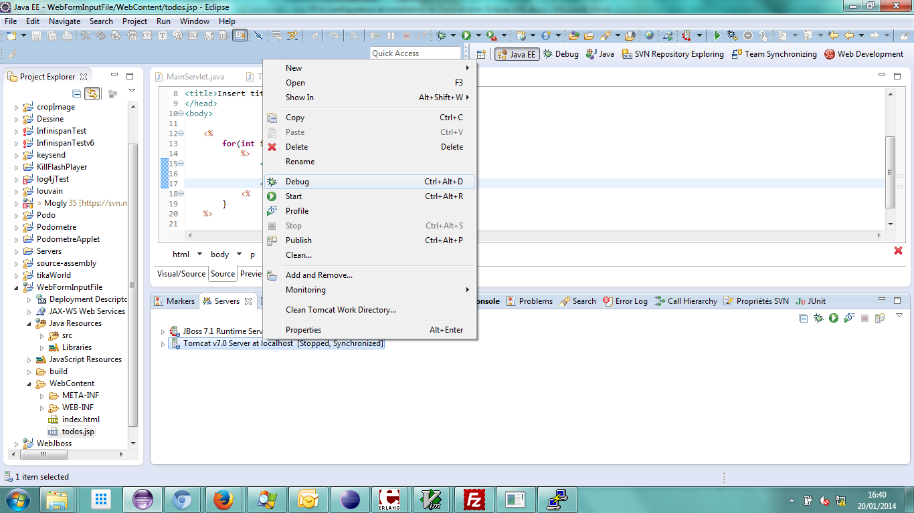The width and height of the screenshot is (914, 513).
Task: Click the Skip All Breakpoints toolbar icon
Action: click(258, 35)
